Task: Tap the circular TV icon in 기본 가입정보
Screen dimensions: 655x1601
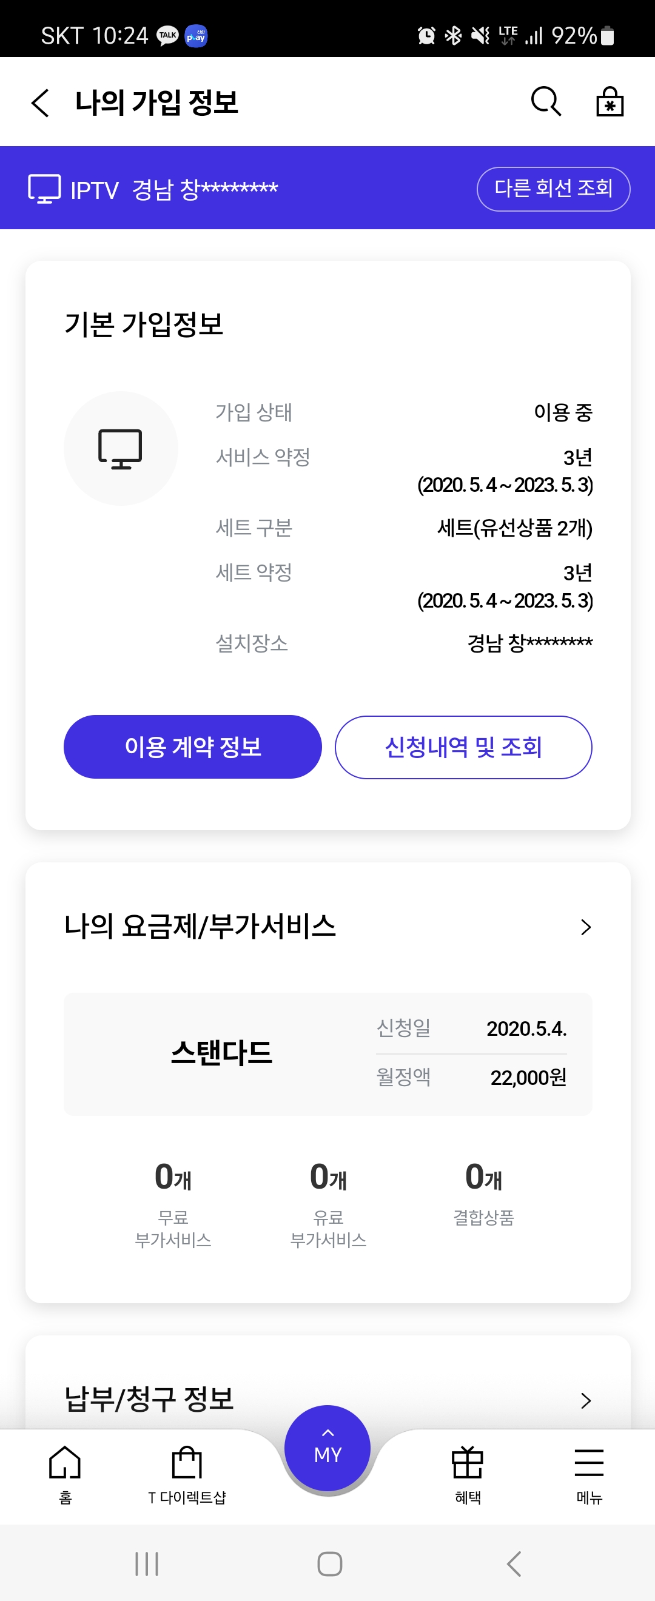Action: click(121, 448)
